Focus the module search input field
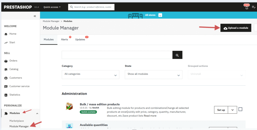257x130 pixels. coord(117,55)
